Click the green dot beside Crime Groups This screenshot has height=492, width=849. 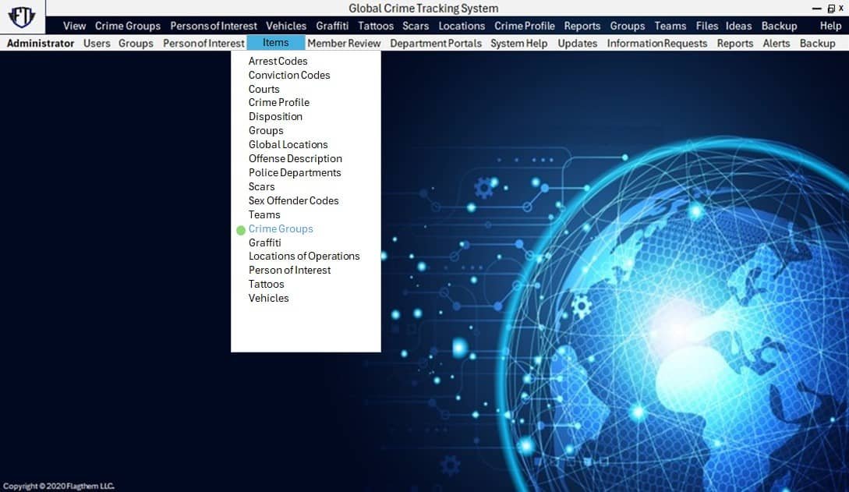point(241,230)
